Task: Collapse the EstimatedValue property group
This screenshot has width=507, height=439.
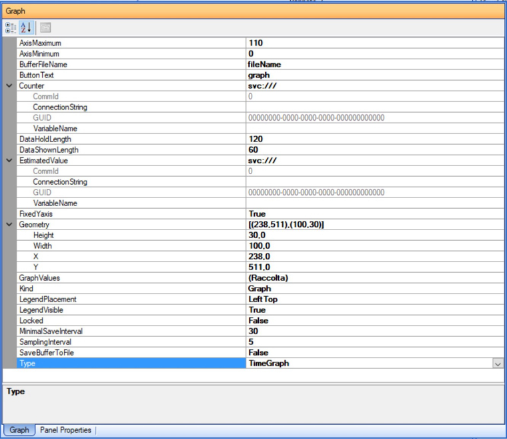Action: coord(9,161)
